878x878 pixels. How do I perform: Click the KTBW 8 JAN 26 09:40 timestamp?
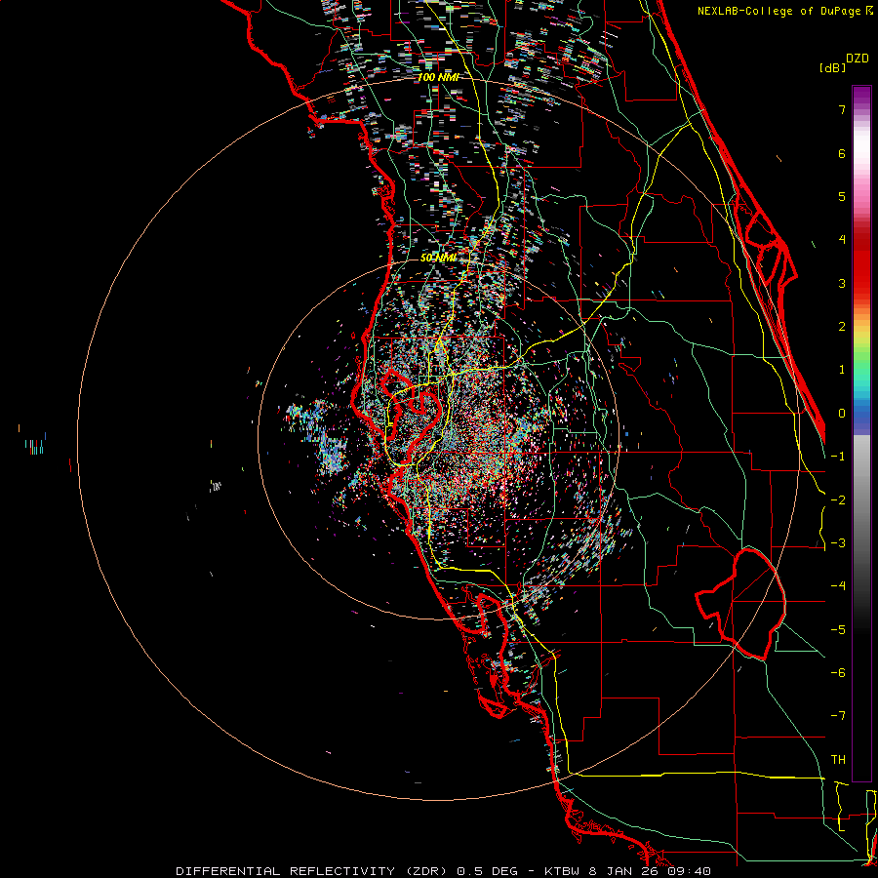pyautogui.click(x=626, y=871)
